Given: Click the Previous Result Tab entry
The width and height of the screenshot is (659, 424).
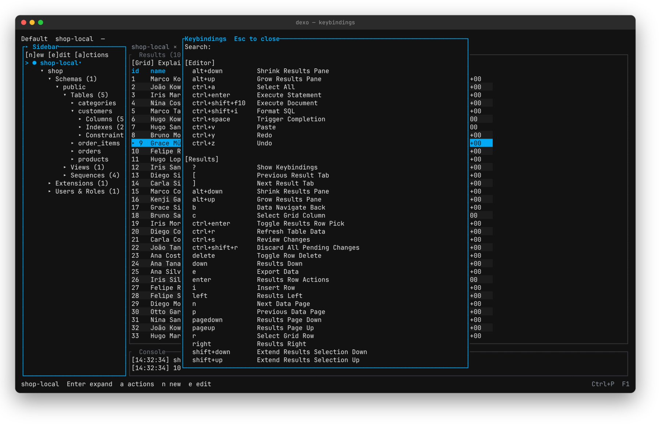Looking at the screenshot, I should (x=293, y=175).
